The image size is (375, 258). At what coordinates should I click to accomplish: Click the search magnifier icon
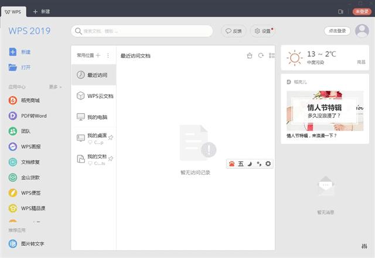pyautogui.click(x=78, y=31)
